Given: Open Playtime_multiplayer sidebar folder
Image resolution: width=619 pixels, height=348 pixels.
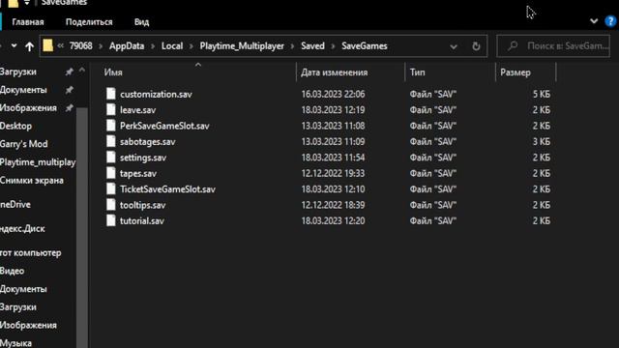Looking at the screenshot, I should (38, 162).
